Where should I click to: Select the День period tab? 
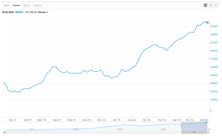(x=6, y=5)
